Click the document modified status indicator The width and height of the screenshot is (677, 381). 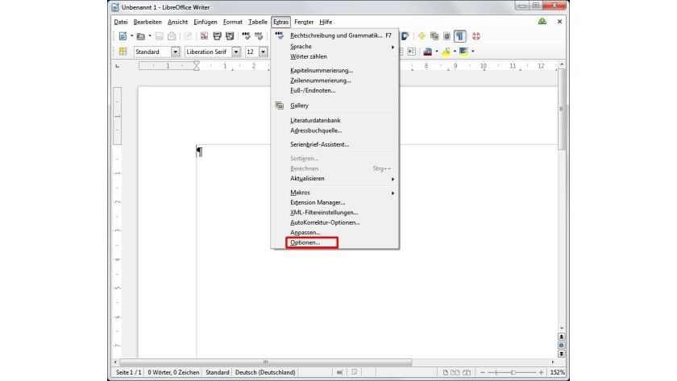coord(355,372)
